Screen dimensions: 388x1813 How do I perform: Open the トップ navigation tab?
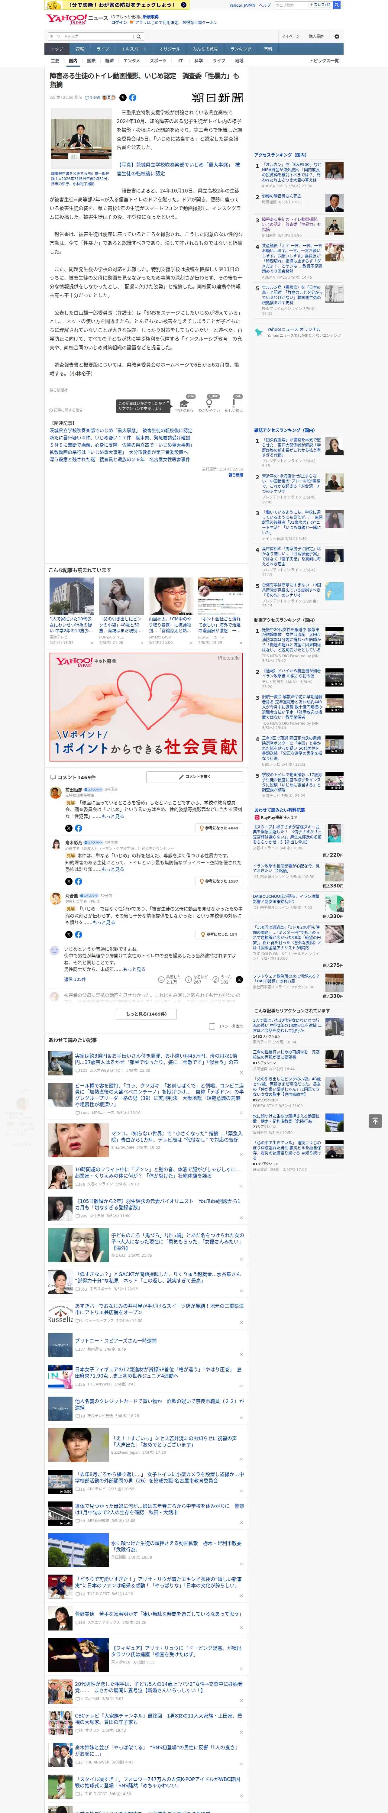click(x=57, y=49)
